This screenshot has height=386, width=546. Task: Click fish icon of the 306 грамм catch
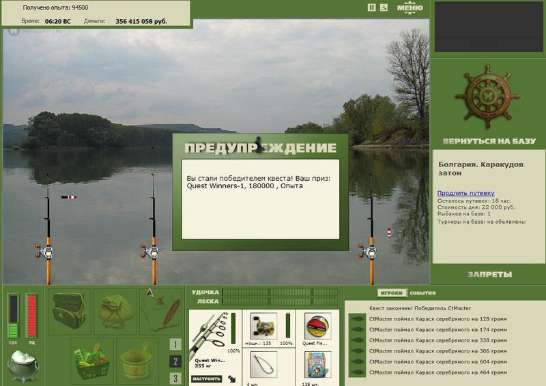[357, 351]
